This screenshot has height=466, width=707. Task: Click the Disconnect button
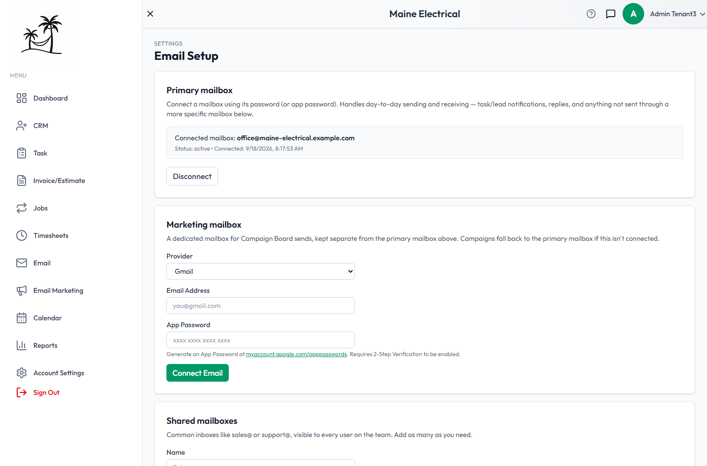click(192, 176)
